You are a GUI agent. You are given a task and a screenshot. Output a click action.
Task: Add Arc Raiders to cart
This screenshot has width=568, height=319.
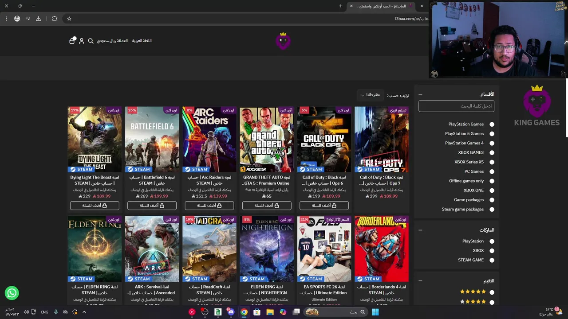pyautogui.click(x=209, y=206)
